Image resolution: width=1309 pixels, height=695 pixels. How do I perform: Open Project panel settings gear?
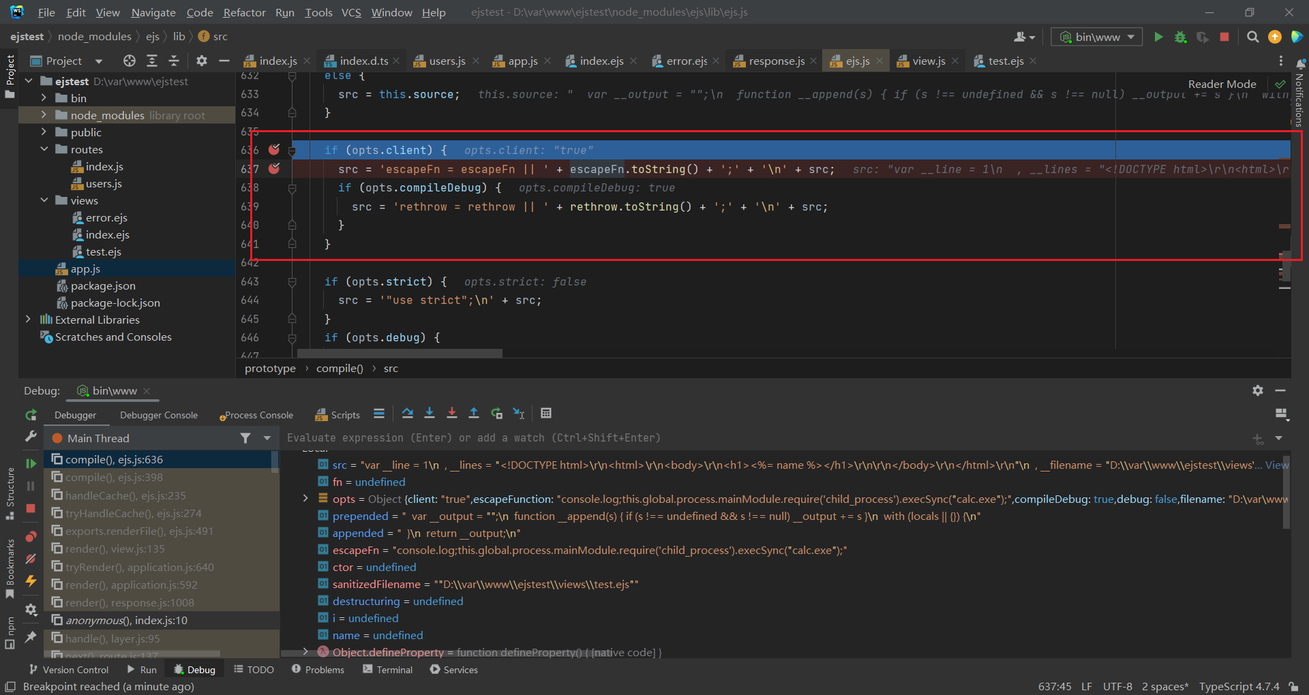pyautogui.click(x=202, y=61)
